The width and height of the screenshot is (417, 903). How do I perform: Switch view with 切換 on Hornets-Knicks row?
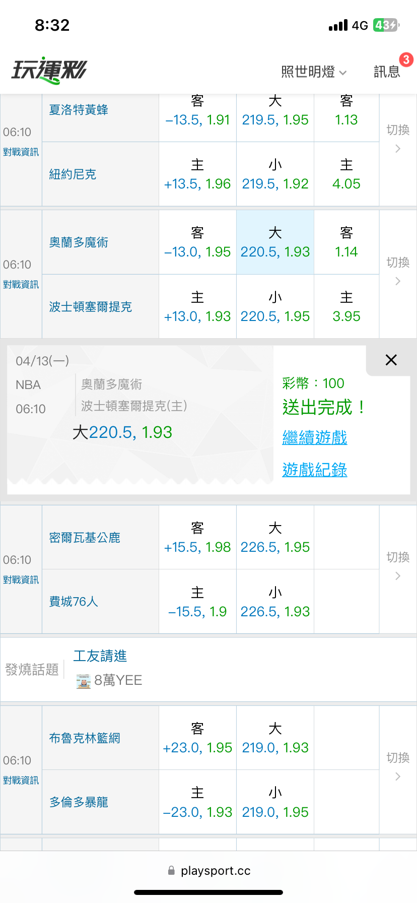click(397, 138)
